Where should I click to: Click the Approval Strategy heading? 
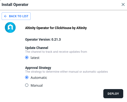(38, 68)
